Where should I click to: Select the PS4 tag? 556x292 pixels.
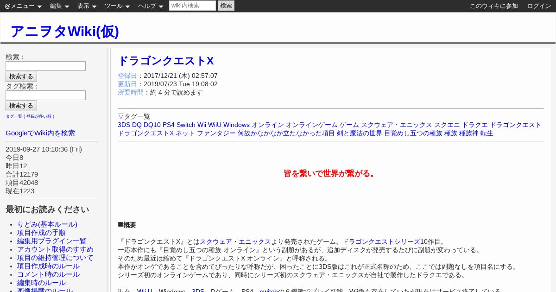click(169, 125)
